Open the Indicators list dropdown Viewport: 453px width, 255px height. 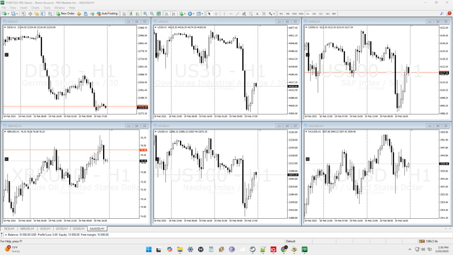pos(182,14)
